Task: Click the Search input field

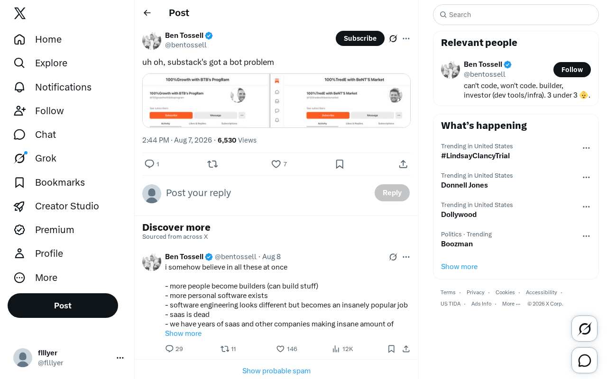Action: [516, 15]
